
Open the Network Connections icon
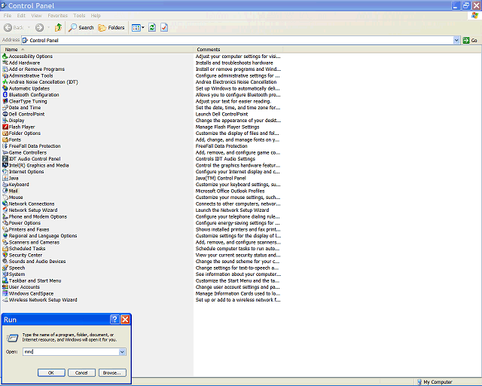5,204
